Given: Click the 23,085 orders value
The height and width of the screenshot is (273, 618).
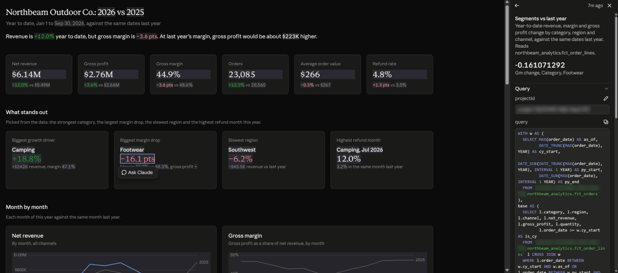Looking at the screenshot, I should [x=242, y=74].
